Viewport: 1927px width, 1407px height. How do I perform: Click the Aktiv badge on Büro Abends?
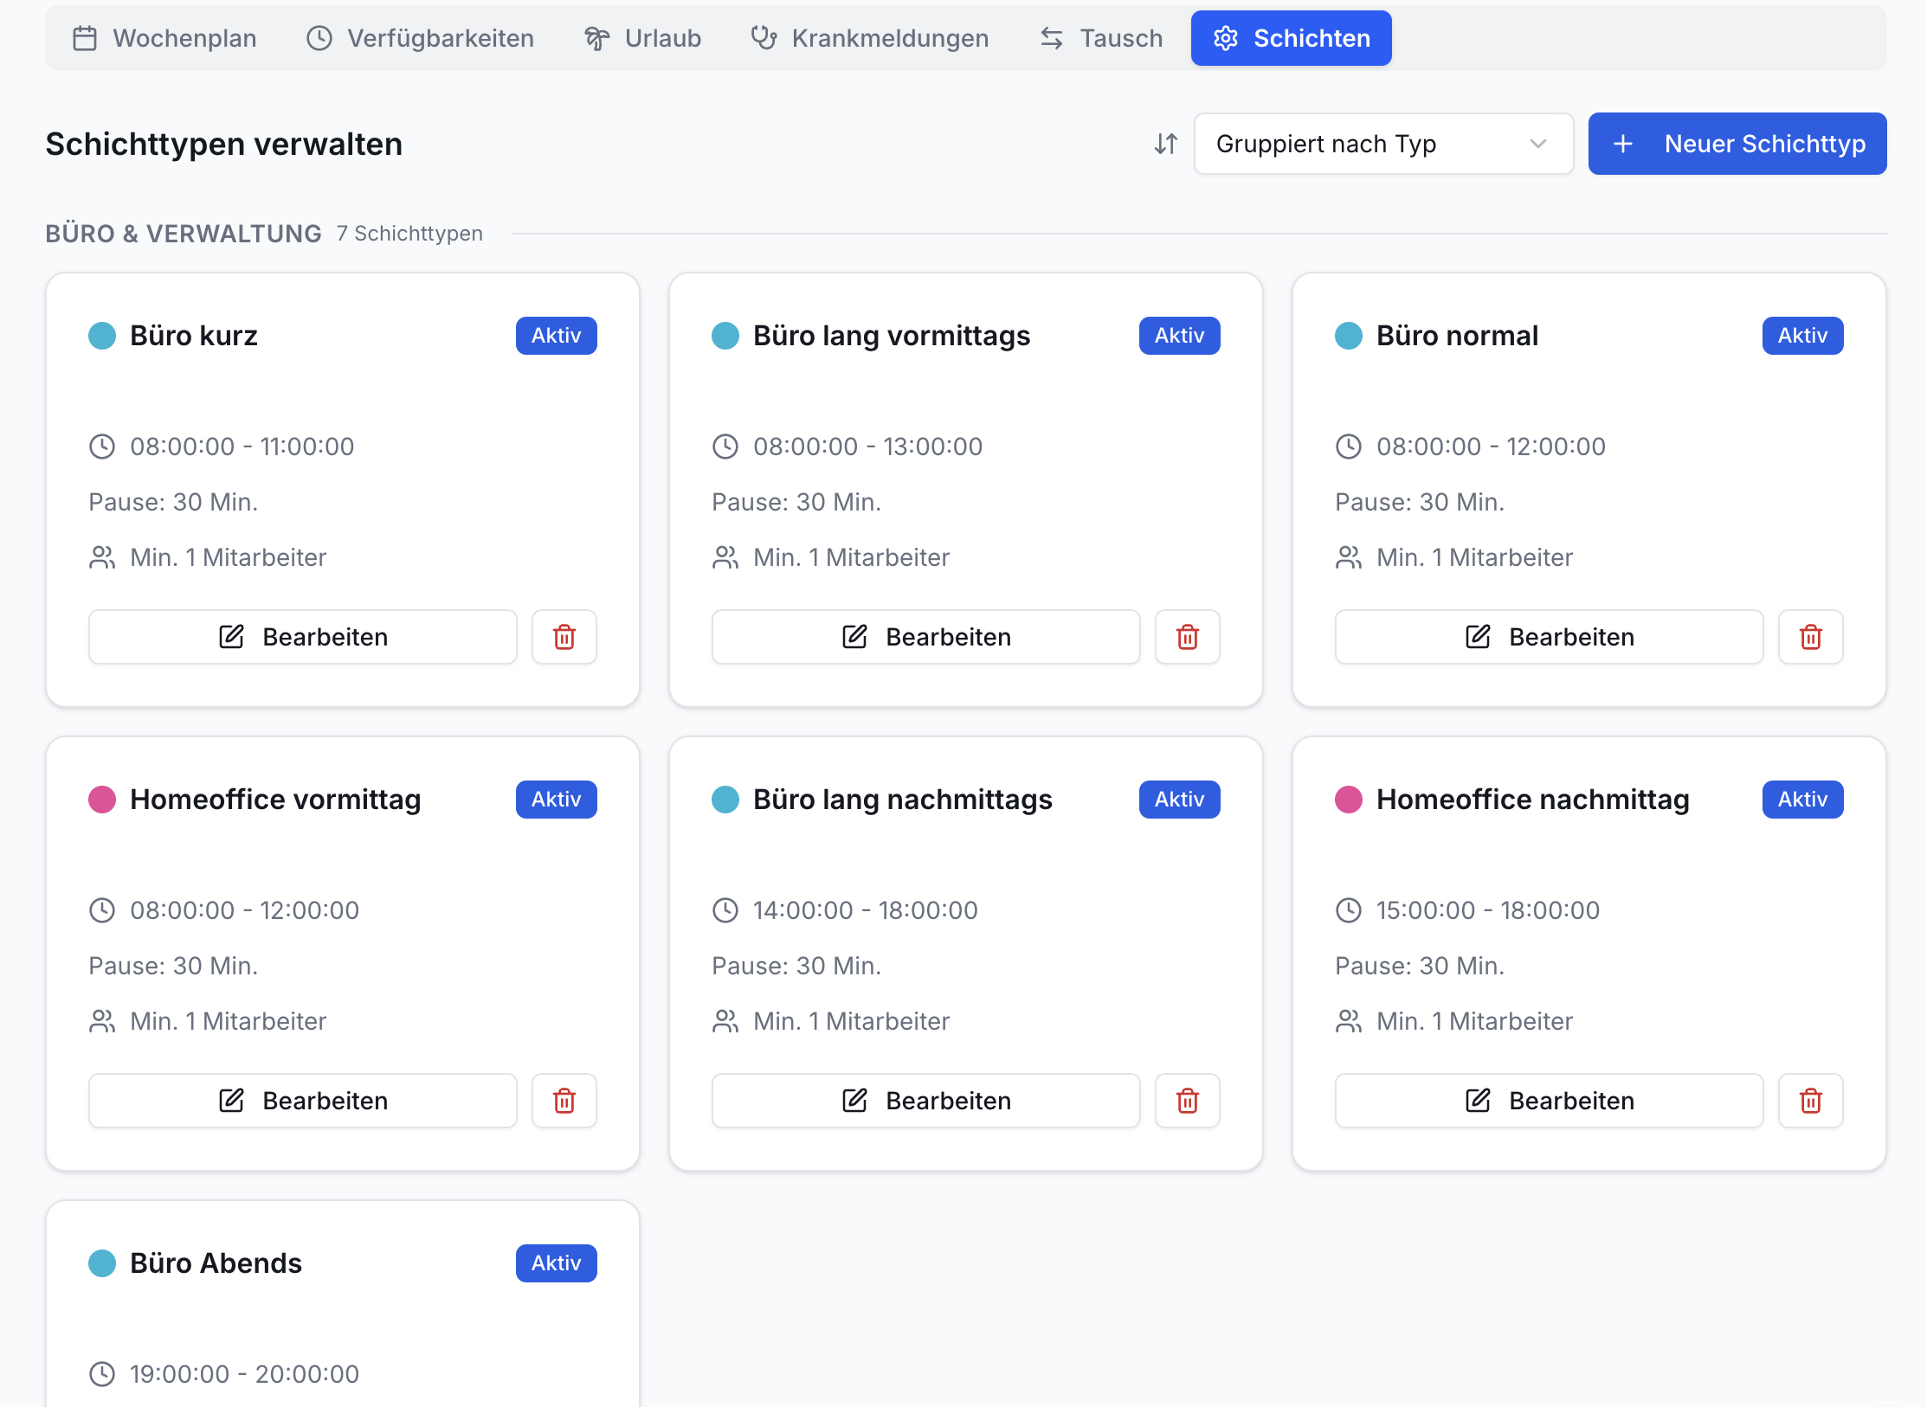[557, 1263]
